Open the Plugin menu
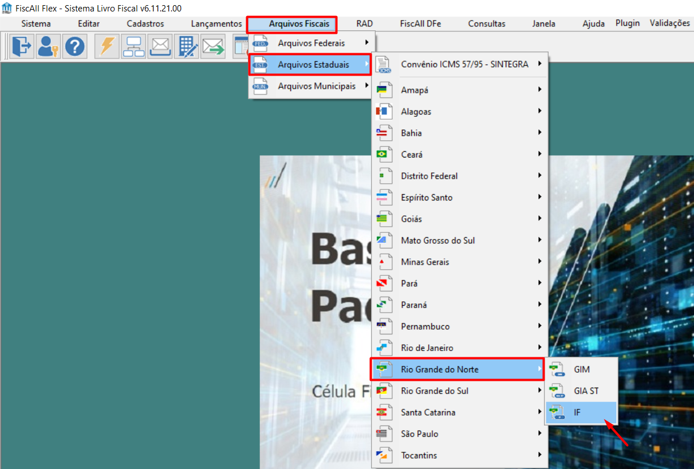The height and width of the screenshot is (469, 694). [x=628, y=23]
